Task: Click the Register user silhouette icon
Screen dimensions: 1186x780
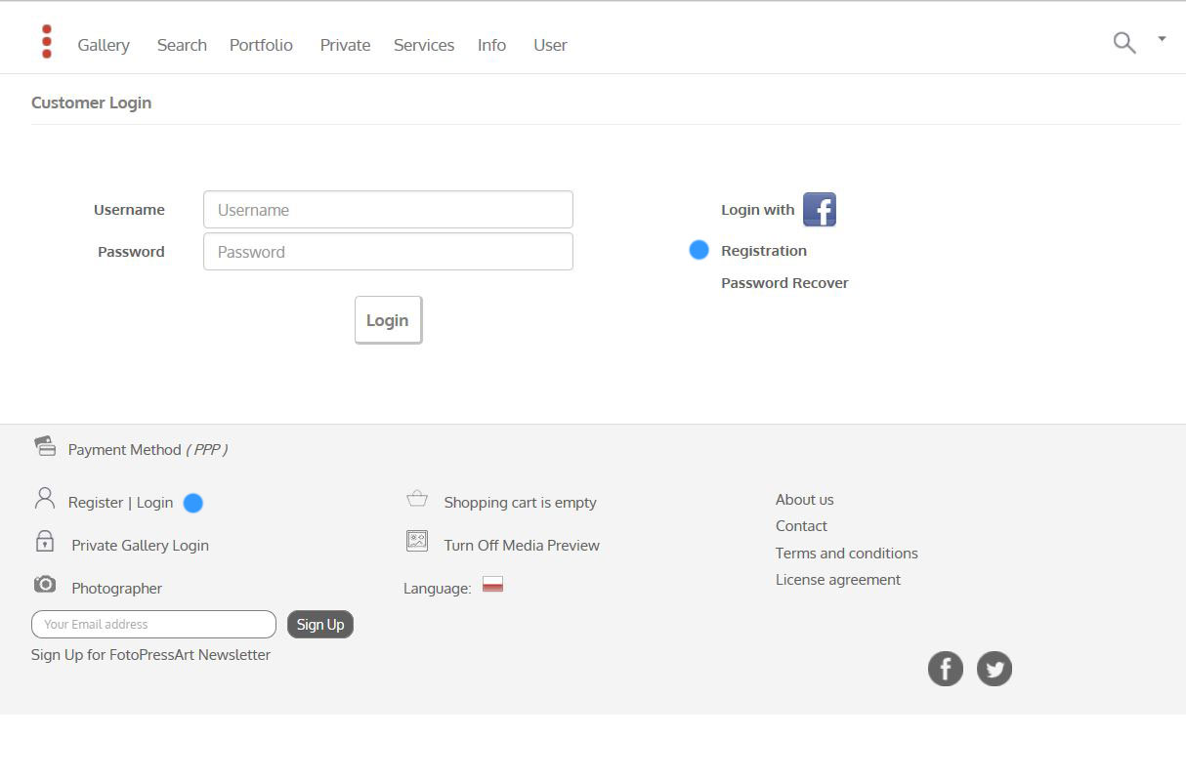Action: 43,499
